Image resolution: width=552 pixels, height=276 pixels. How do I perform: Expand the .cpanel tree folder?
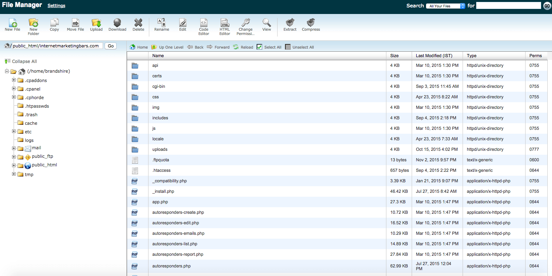click(x=14, y=89)
